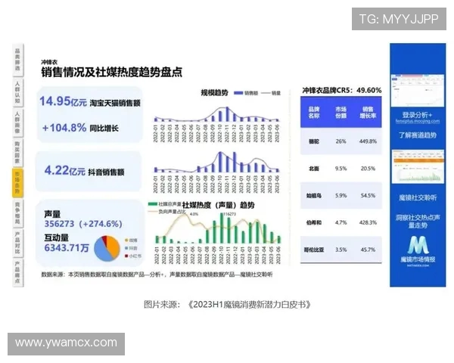Viewport: 454px width, 363px height.
Task: Switch to the 人群认知 side tab
Action: 17,92
